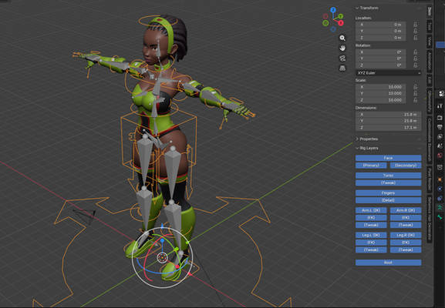Toggle camera view icon in viewport
The image size is (445, 308).
(x=342, y=58)
